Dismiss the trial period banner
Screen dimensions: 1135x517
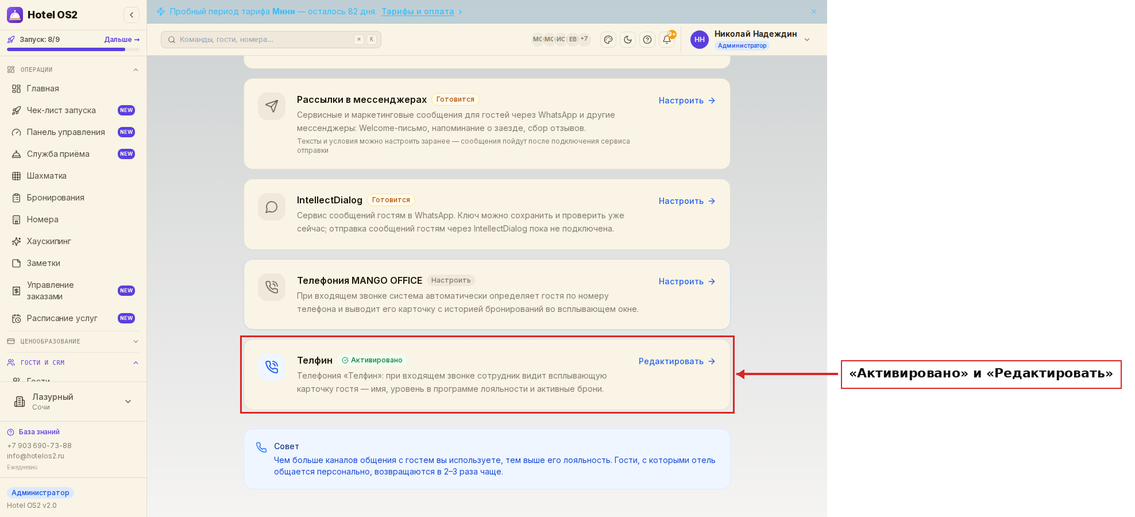[x=814, y=11]
